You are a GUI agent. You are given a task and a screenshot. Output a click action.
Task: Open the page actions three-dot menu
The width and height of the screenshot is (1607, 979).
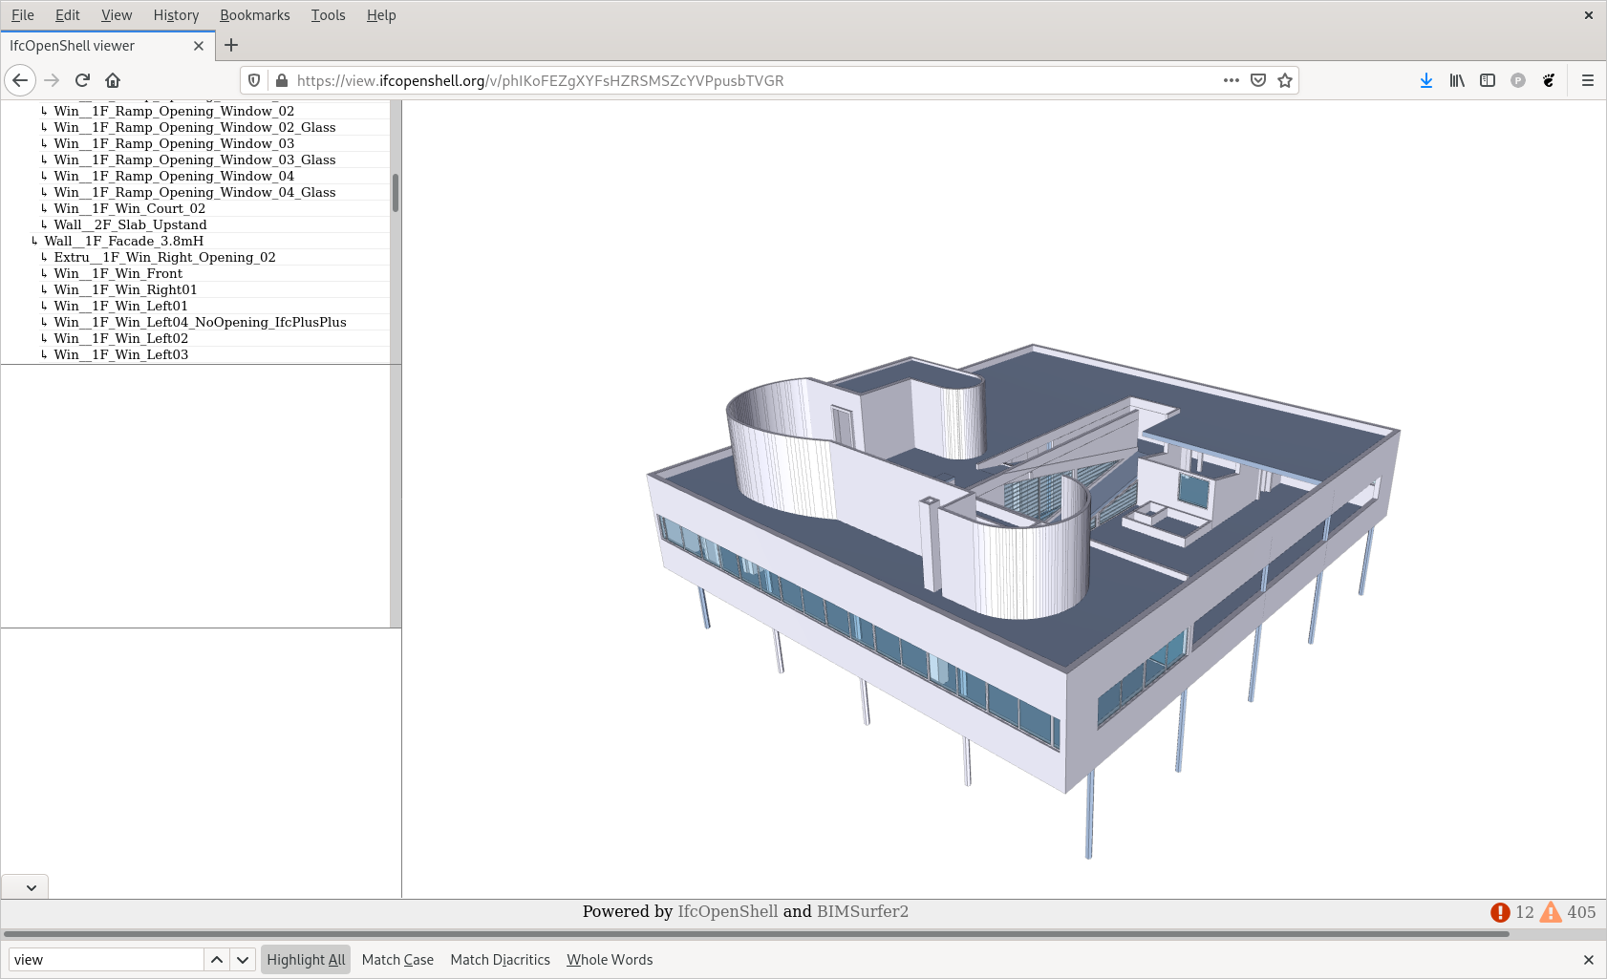[x=1232, y=80]
